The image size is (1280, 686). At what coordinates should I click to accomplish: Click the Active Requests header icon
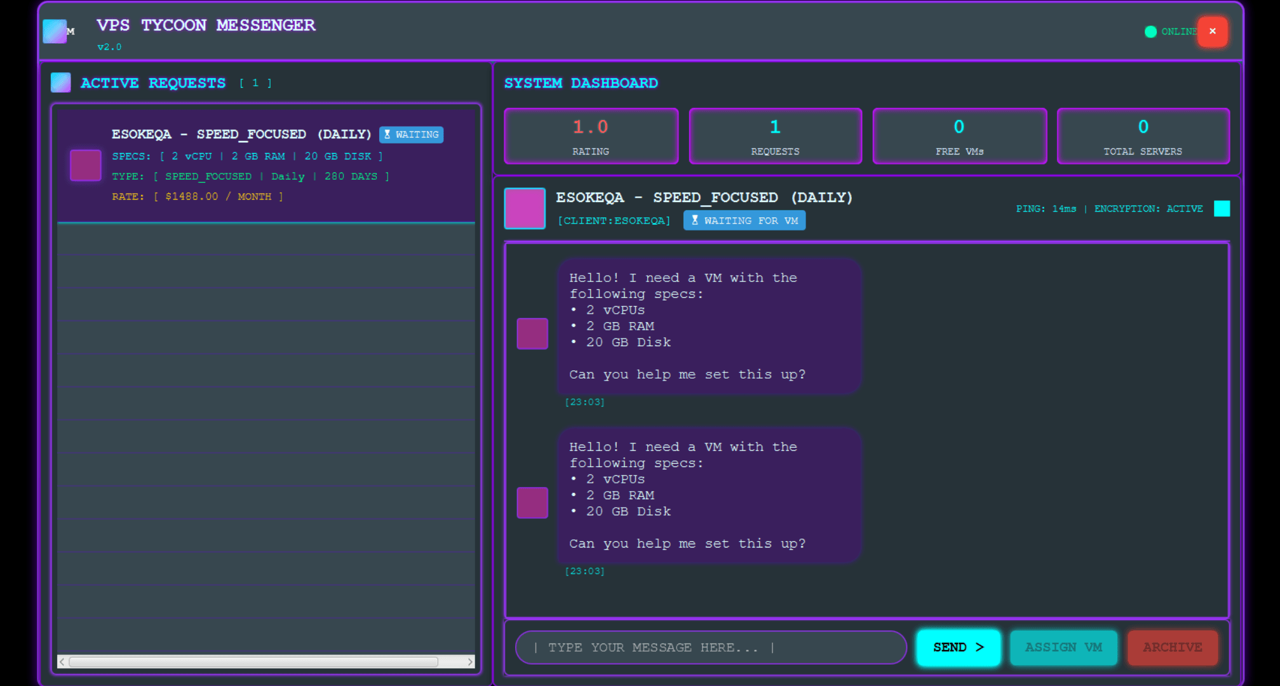[61, 83]
